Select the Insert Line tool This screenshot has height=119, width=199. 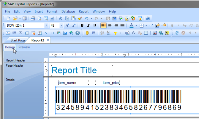[46, 33]
